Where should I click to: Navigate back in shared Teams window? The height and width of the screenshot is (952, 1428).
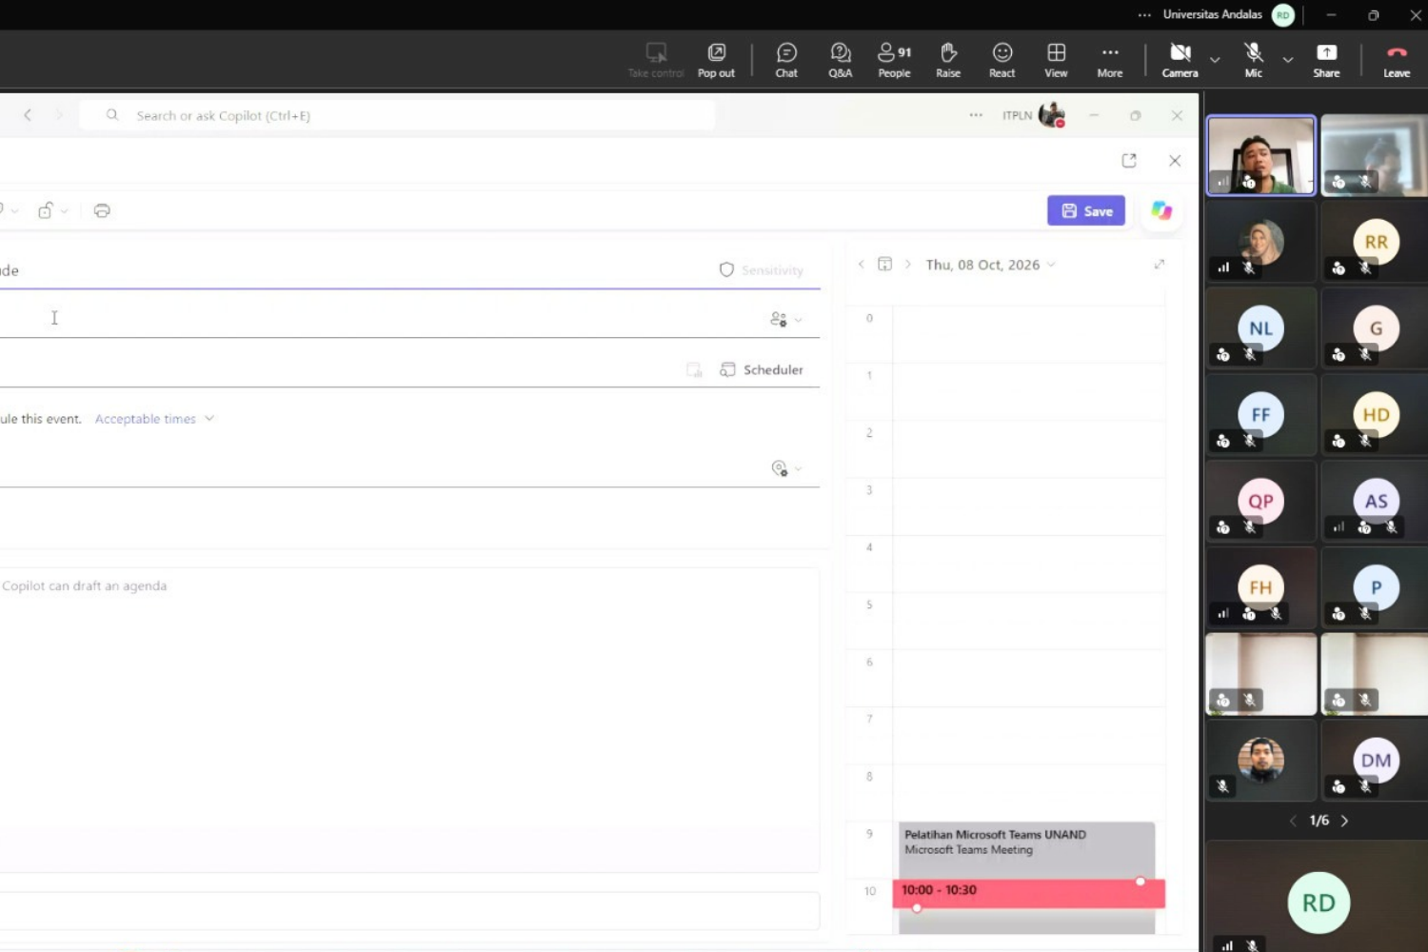pos(28,115)
